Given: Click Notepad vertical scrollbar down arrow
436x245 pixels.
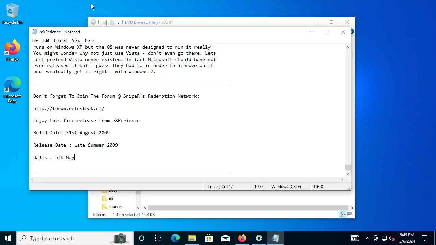Looking at the screenshot, I should 348,174.
